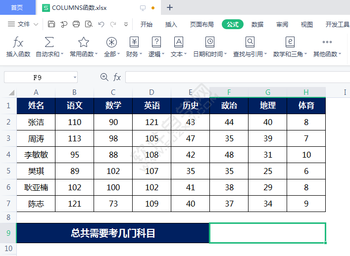Click the icon between Save and Print

click(64, 24)
